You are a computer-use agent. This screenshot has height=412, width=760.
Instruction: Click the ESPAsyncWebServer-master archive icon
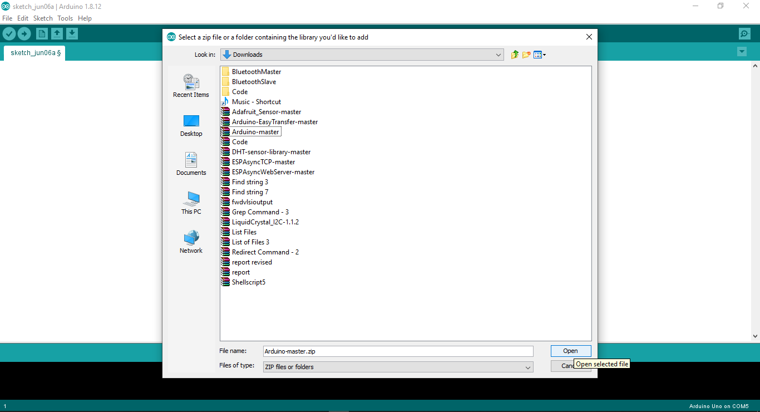pos(225,172)
